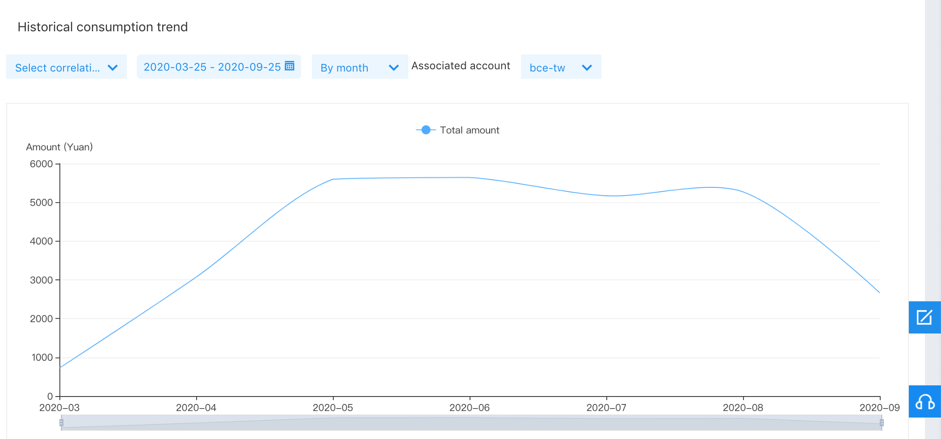
Task: Toggle the Total amount legend series
Action: pos(458,130)
